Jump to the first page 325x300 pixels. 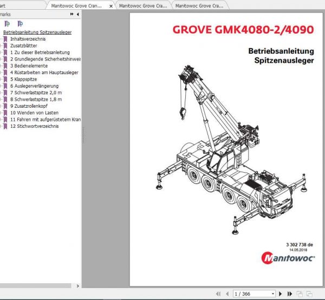[218, 294]
